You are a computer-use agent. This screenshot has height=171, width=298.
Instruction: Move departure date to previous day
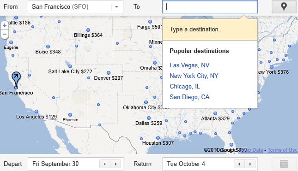[105, 164]
